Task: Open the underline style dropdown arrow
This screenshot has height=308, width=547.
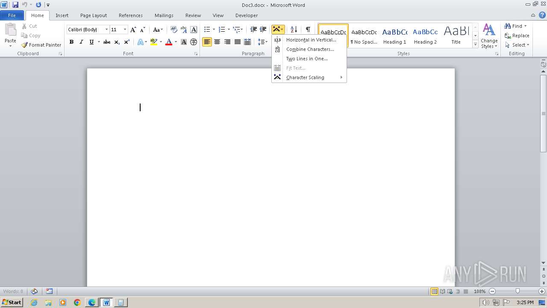Action: (x=99, y=42)
